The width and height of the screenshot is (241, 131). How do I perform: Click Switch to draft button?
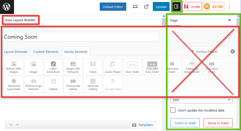(x=185, y=123)
